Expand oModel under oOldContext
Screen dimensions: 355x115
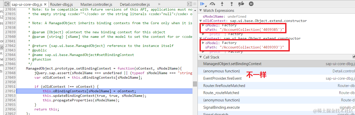pos(203,25)
